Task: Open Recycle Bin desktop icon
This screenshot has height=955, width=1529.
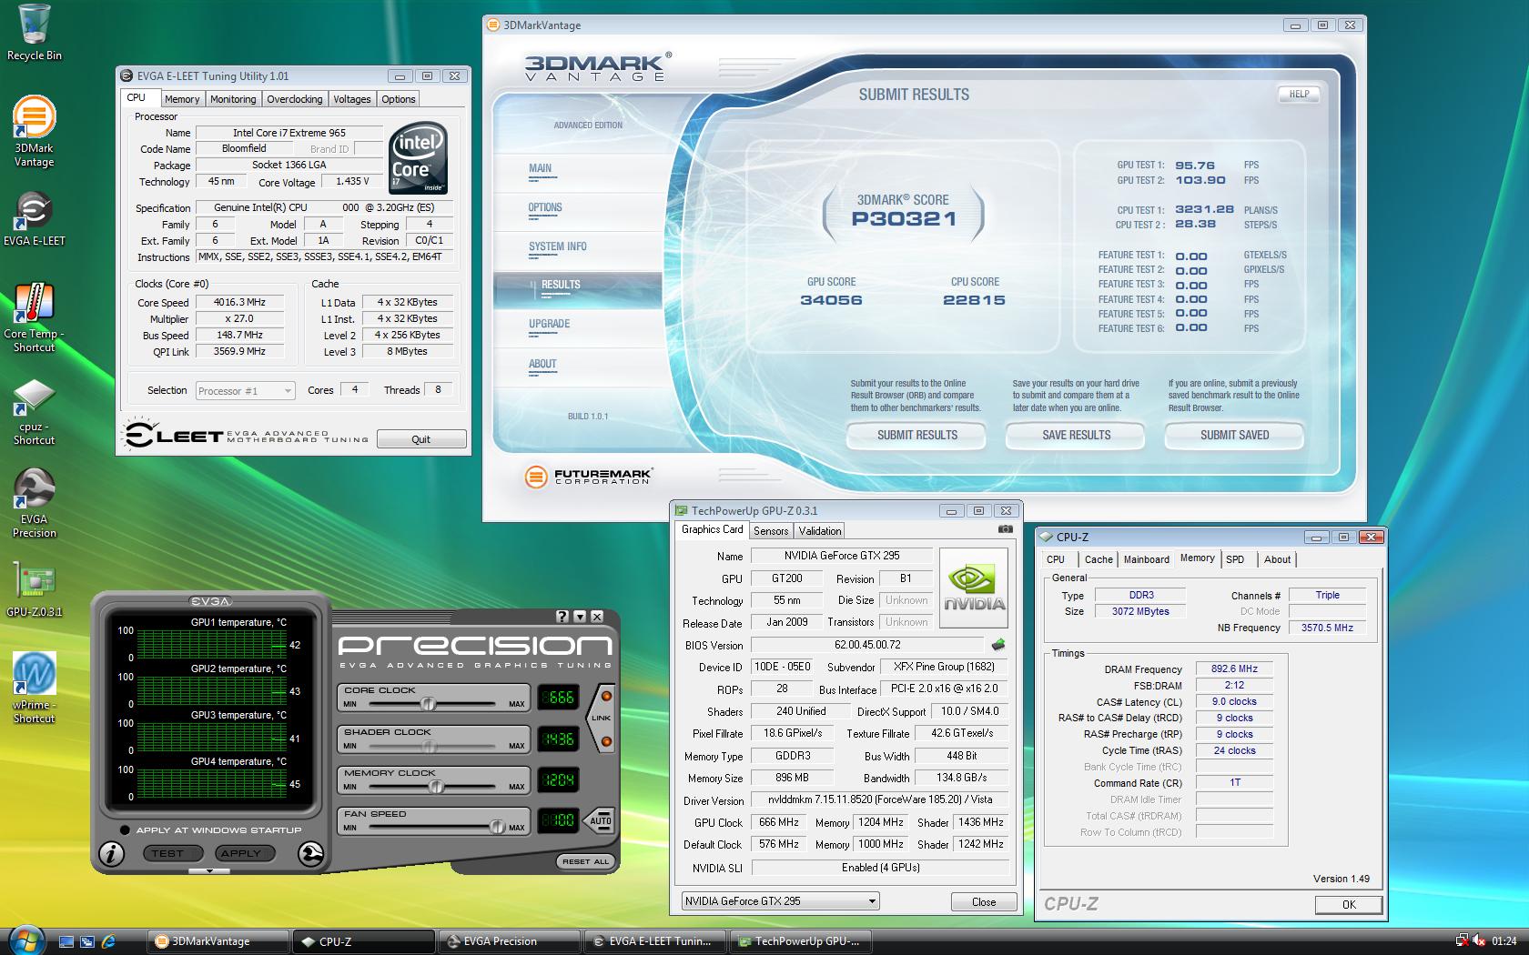Action: pyautogui.click(x=34, y=33)
